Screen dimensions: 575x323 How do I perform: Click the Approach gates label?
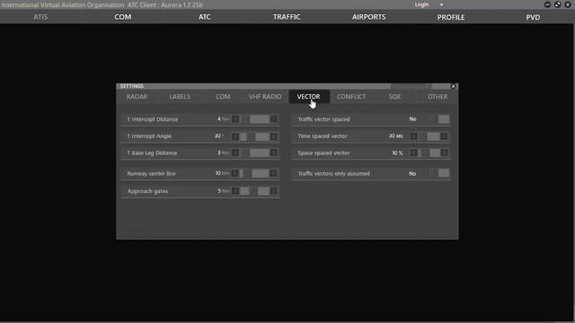click(147, 191)
